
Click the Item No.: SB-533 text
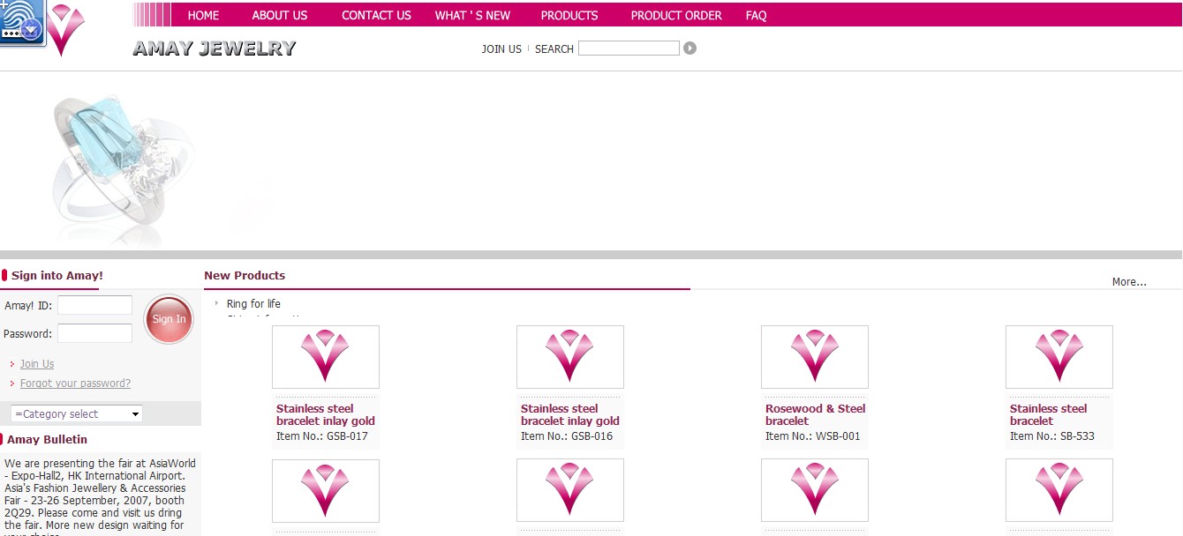1052,436
